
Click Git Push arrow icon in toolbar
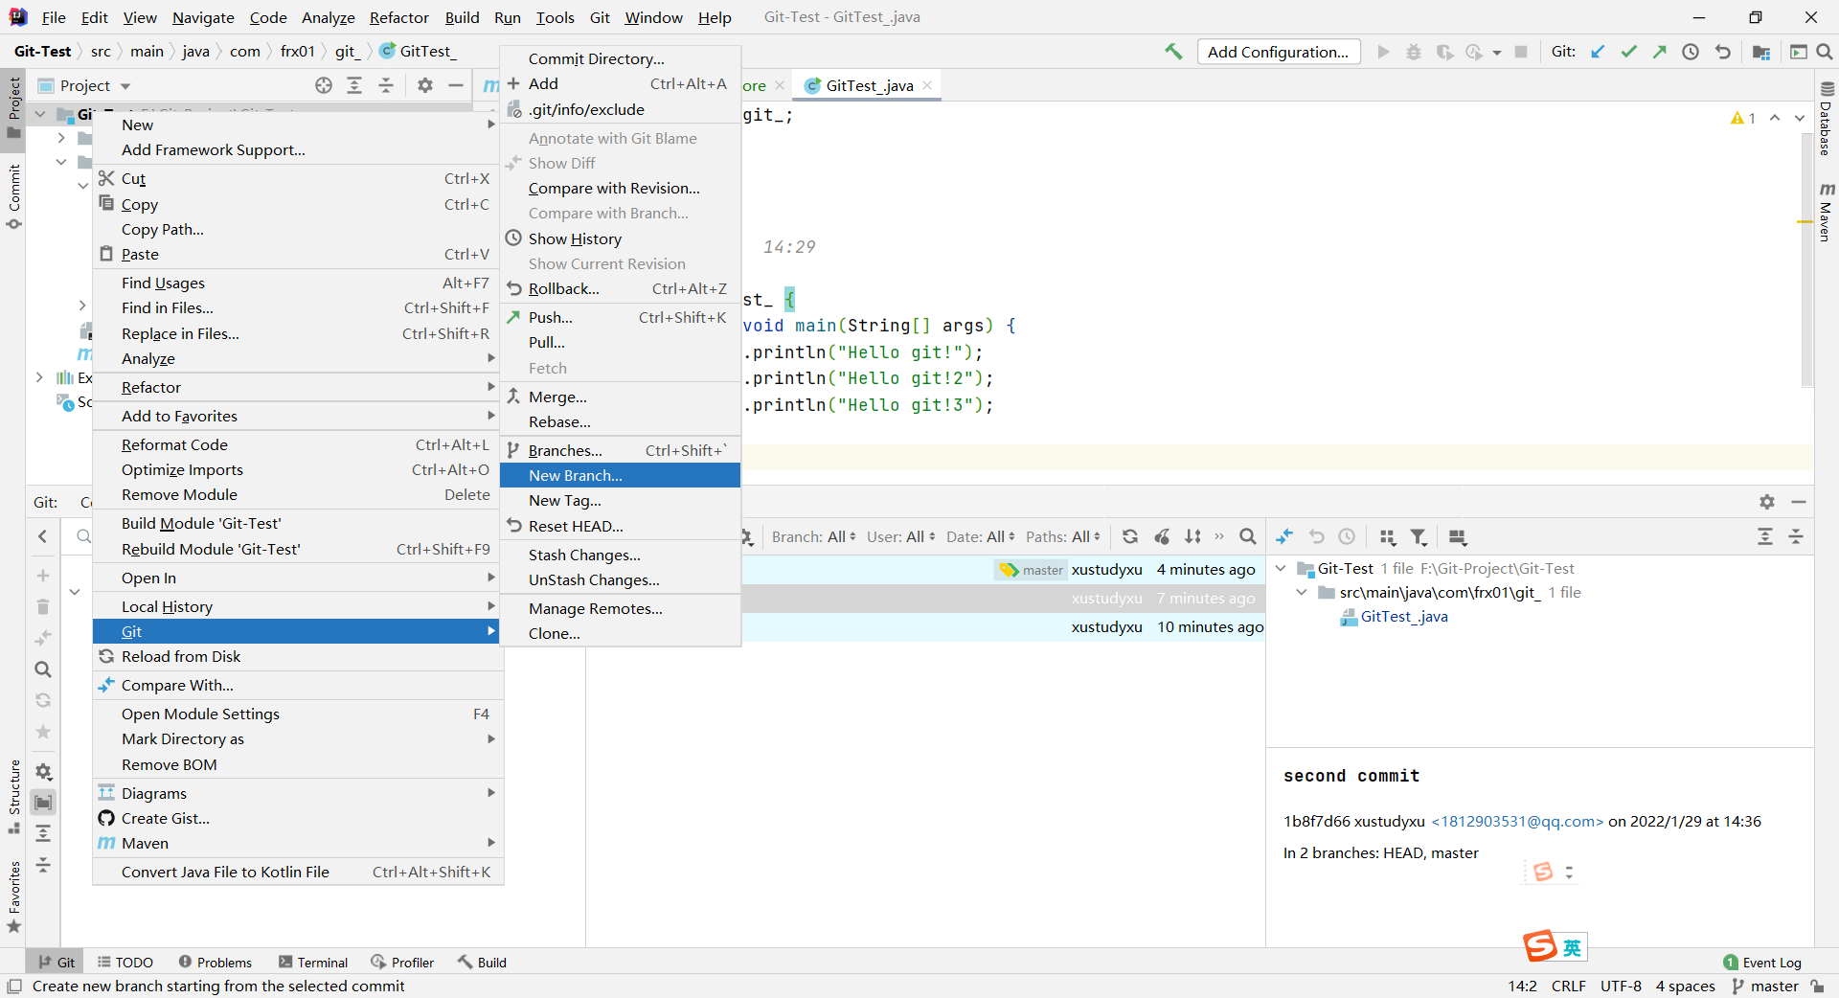(x=1659, y=52)
